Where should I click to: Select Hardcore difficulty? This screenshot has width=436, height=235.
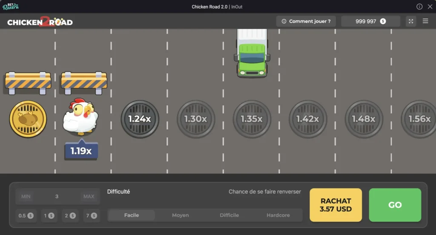(x=278, y=215)
